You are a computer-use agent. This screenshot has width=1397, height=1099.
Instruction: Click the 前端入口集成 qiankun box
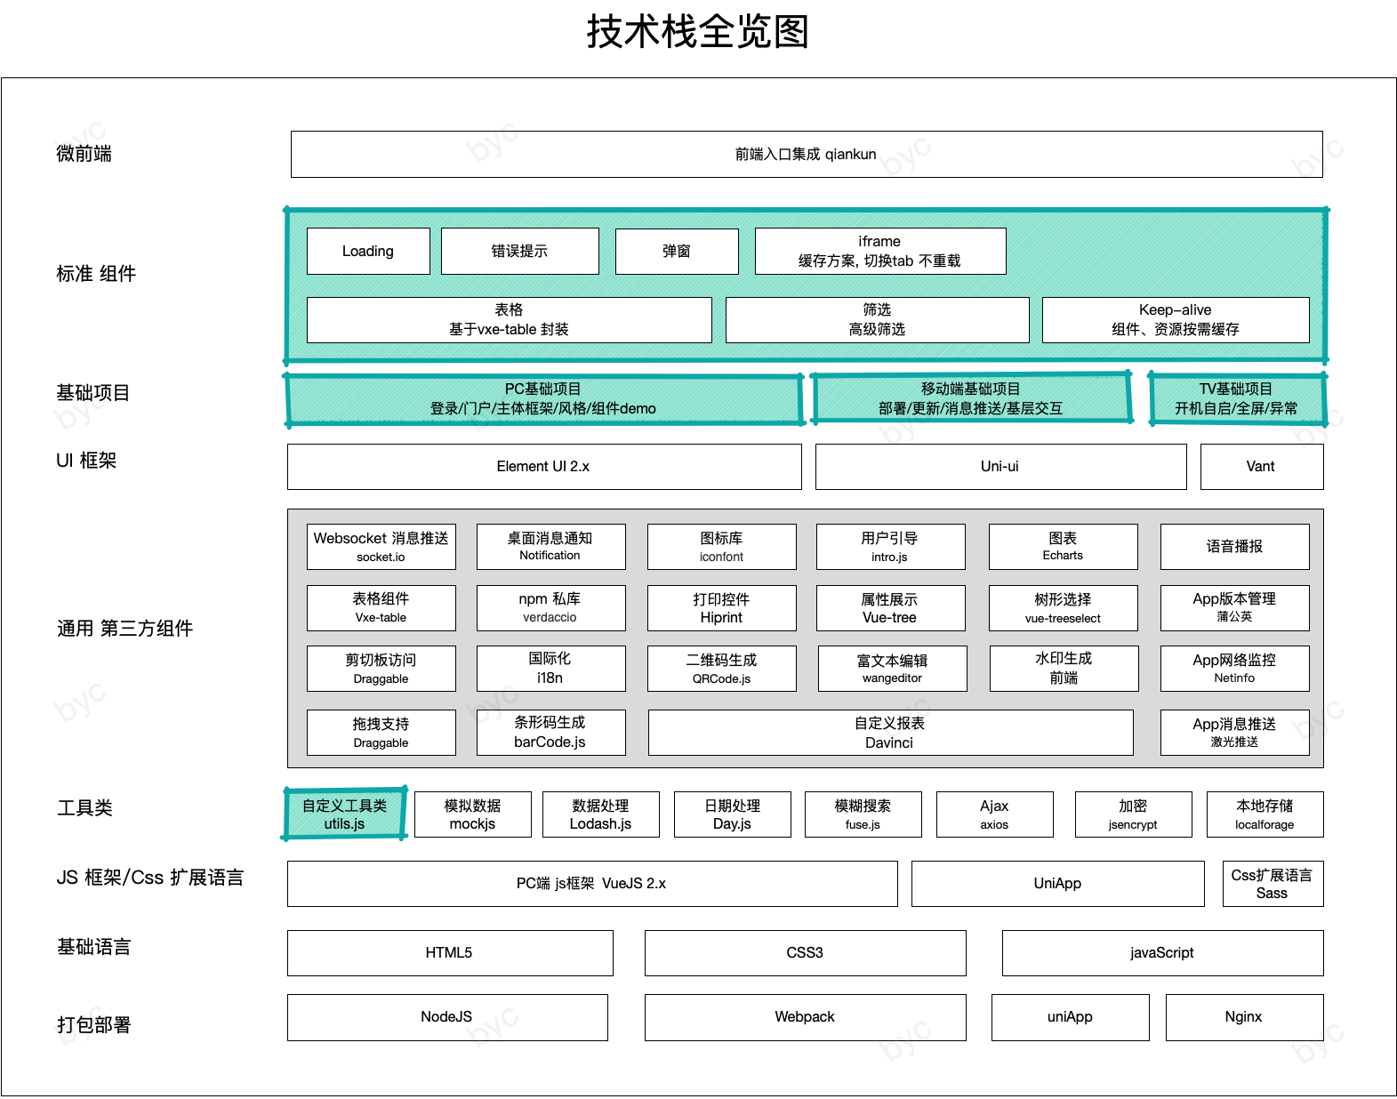pos(807,154)
